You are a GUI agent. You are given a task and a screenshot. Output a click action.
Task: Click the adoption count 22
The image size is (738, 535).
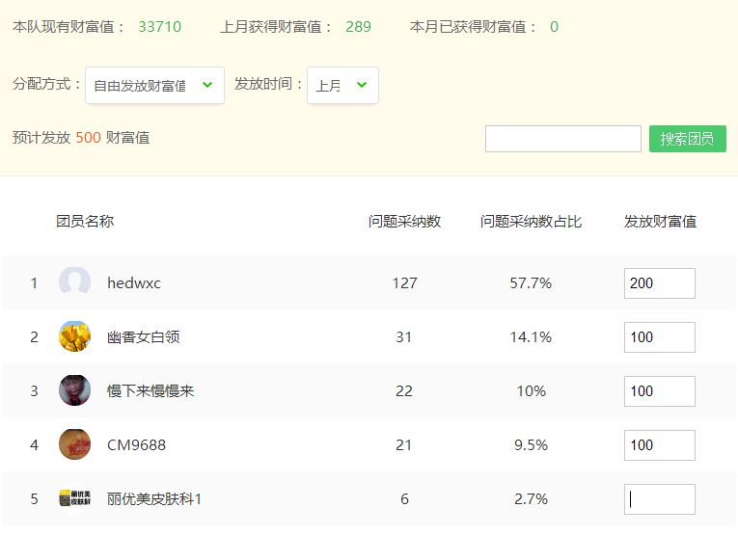(x=404, y=391)
